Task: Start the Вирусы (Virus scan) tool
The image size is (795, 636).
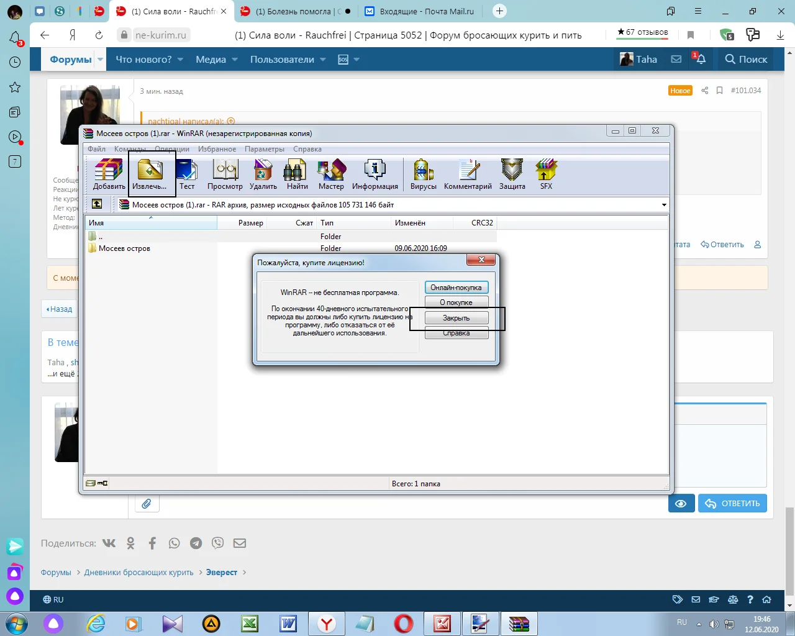Action: click(424, 174)
